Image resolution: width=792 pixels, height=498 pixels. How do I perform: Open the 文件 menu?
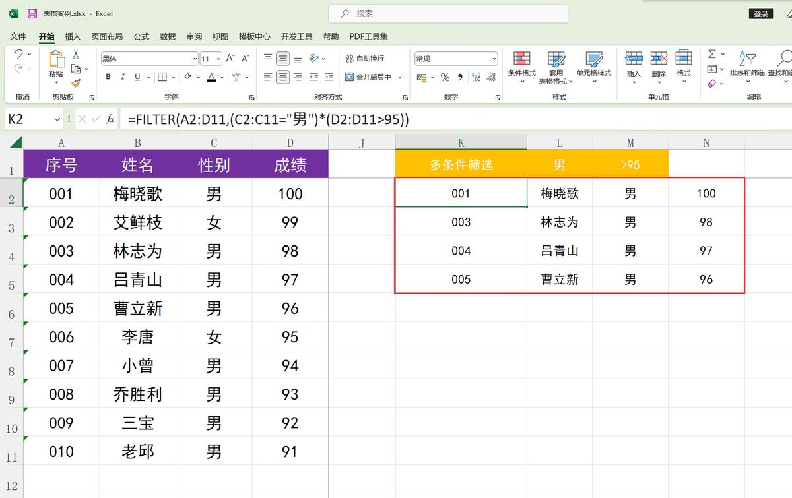[17, 36]
